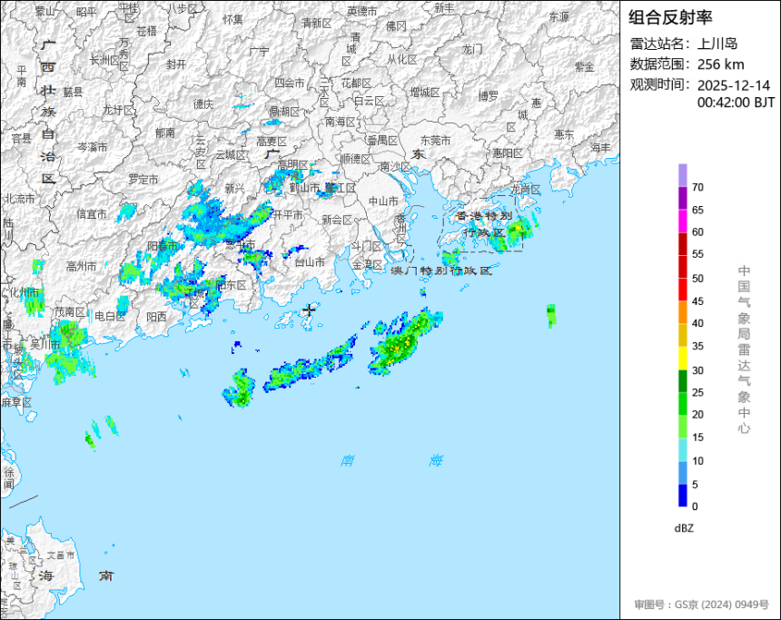Screen dimensions: 781x620
Task: Click the vertical 中国气象局雷达气象中心 text
Action: pos(744,349)
